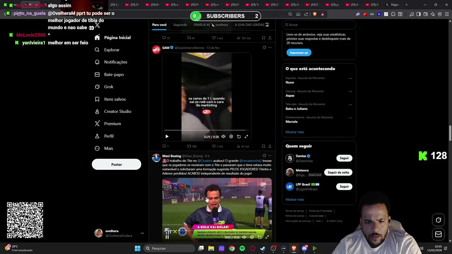Open options for Babu e Juliano trend
The height and width of the screenshot is (254, 452).
[x=350, y=104]
